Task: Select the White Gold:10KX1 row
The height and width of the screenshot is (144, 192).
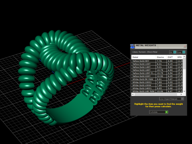Action: pyautogui.click(x=157, y=82)
